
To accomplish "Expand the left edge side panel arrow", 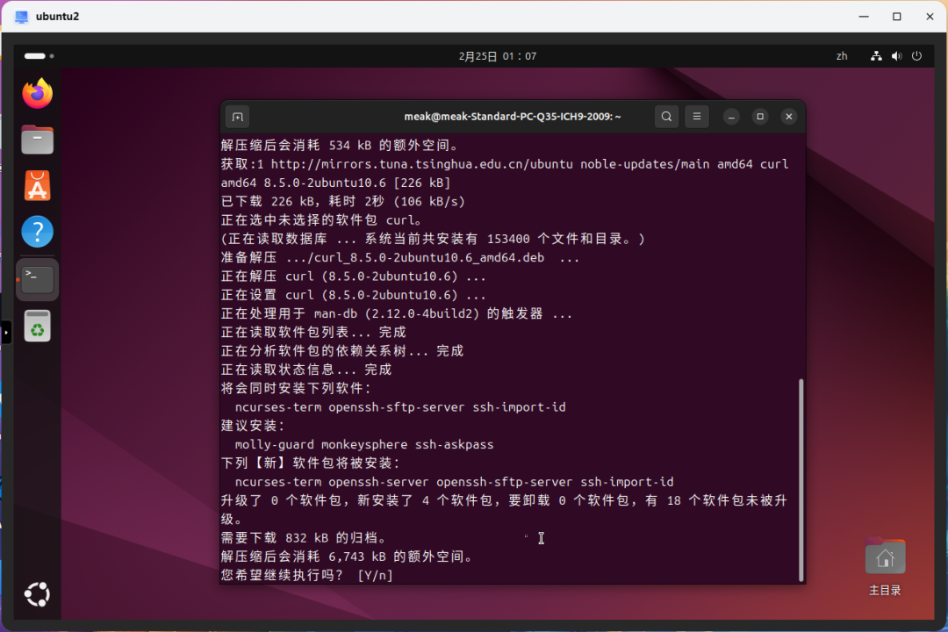I will pyautogui.click(x=5, y=333).
